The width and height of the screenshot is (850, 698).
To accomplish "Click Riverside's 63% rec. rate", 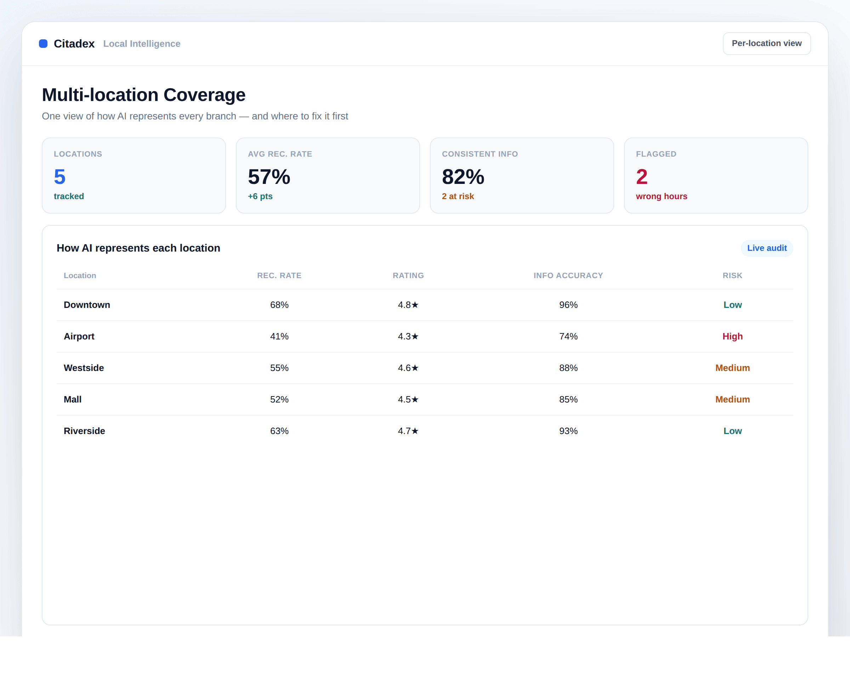I will 279,431.
